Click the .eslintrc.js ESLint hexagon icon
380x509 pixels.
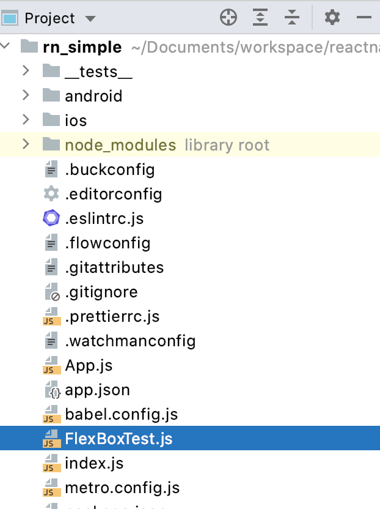tap(51, 218)
